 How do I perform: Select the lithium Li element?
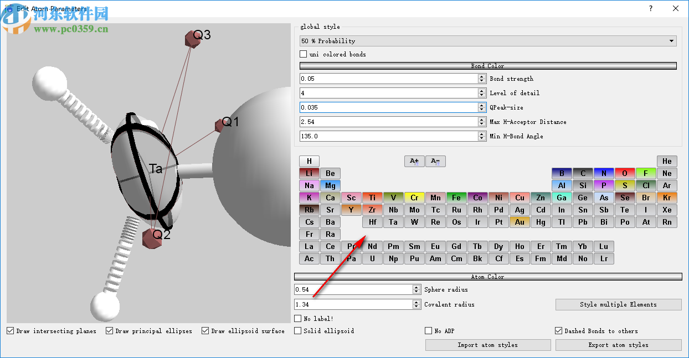309,173
